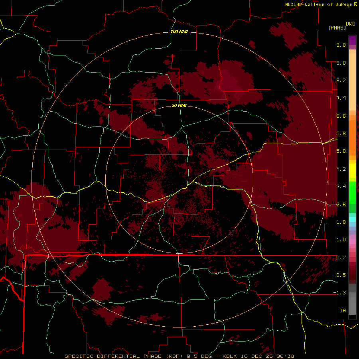The height and width of the screenshot is (359, 359).
Task: Click the 9.0 value on the color scale
Action: click(x=341, y=63)
